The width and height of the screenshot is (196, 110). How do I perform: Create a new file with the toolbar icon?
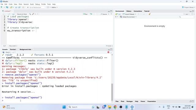2,7
